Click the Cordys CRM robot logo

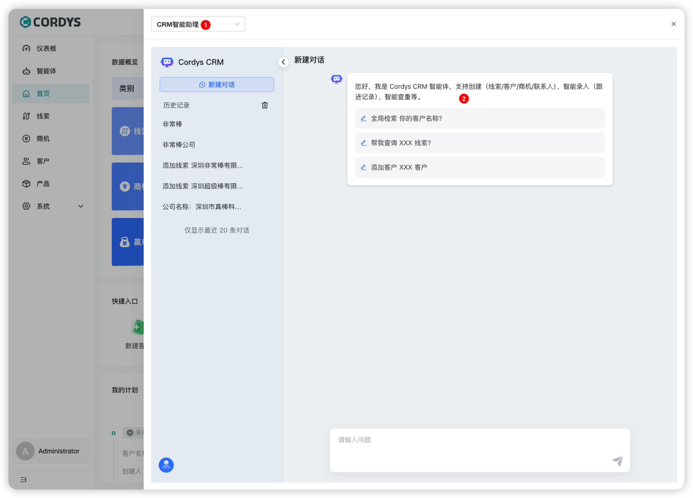[x=167, y=62]
